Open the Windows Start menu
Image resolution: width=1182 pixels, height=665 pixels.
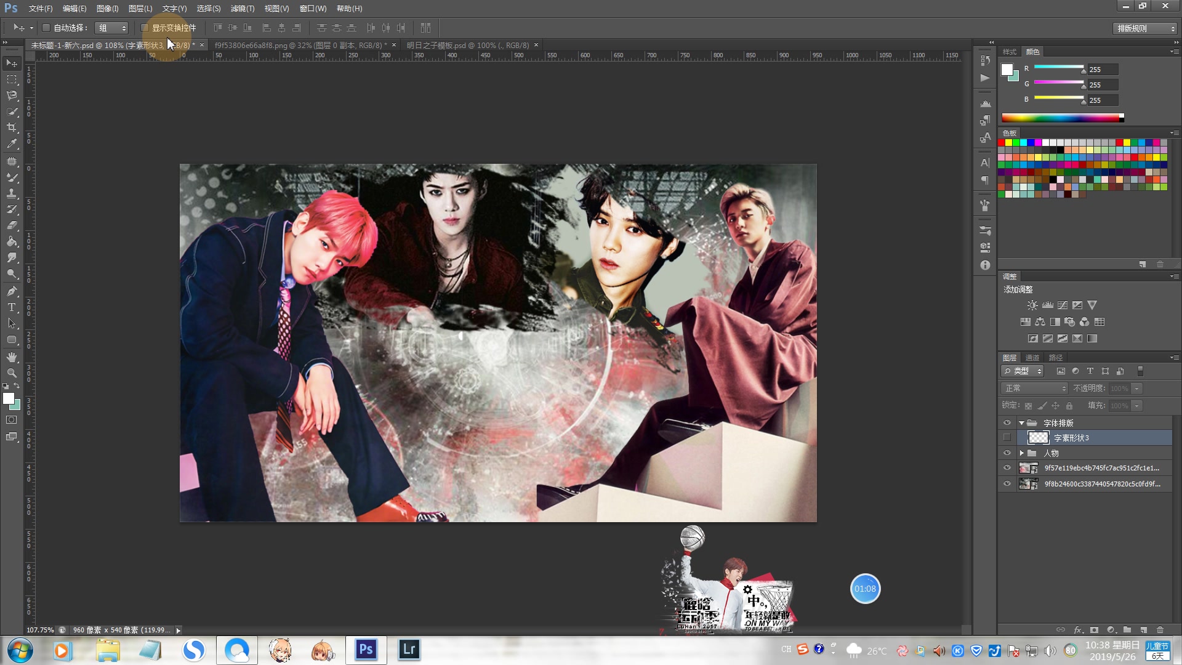click(x=20, y=650)
